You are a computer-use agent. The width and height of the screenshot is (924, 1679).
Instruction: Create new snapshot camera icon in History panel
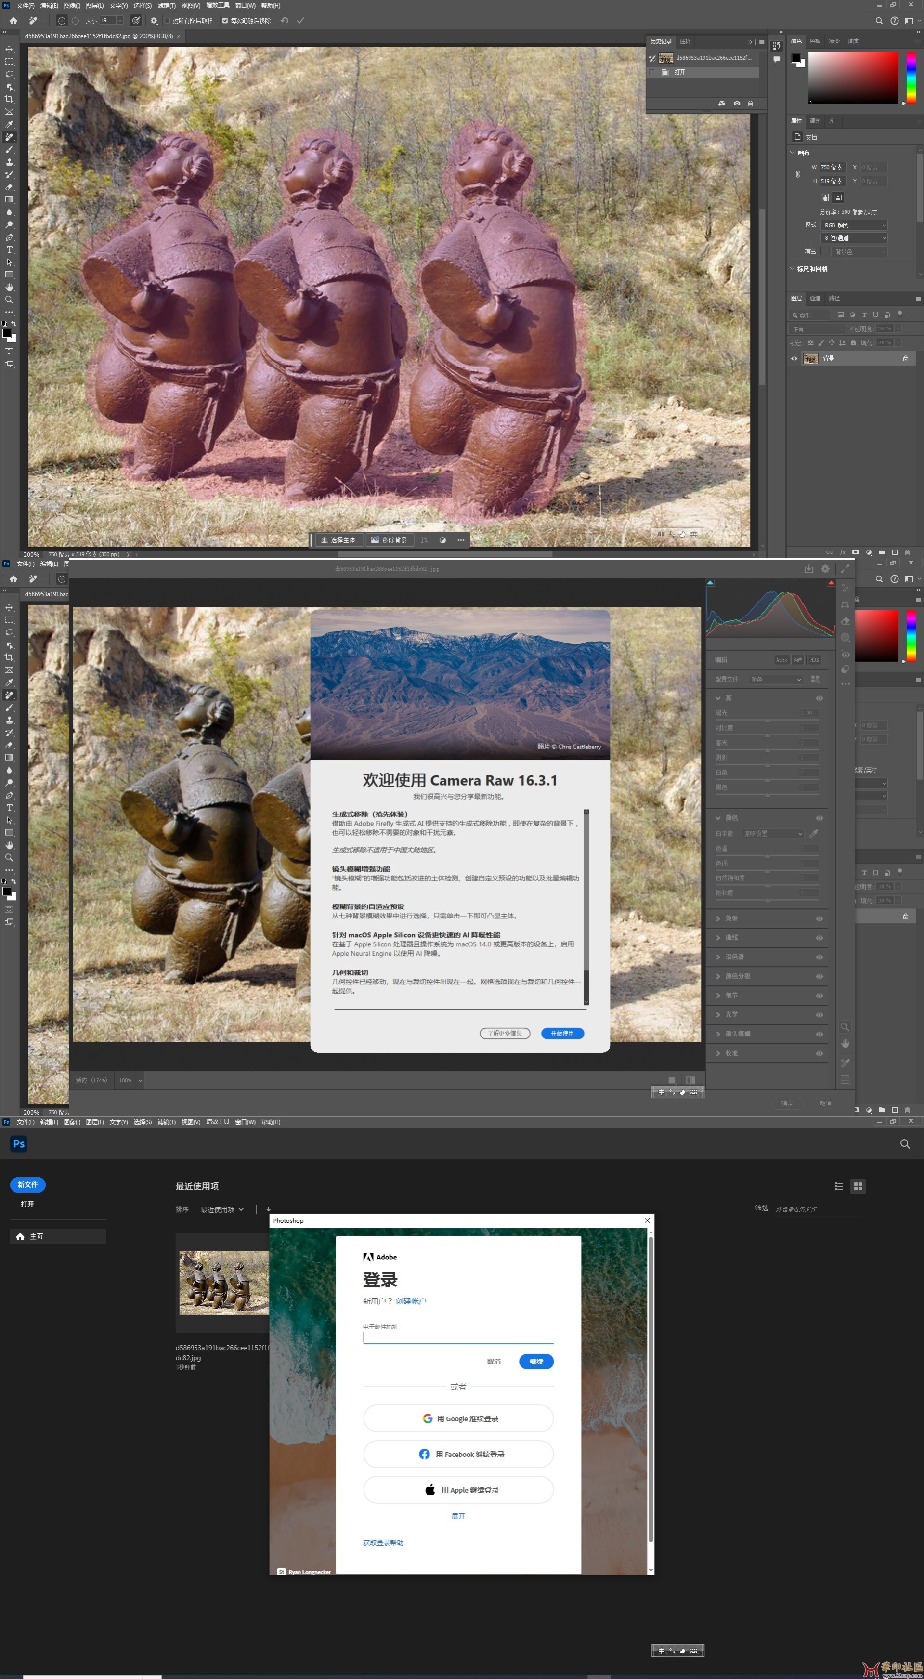[736, 103]
